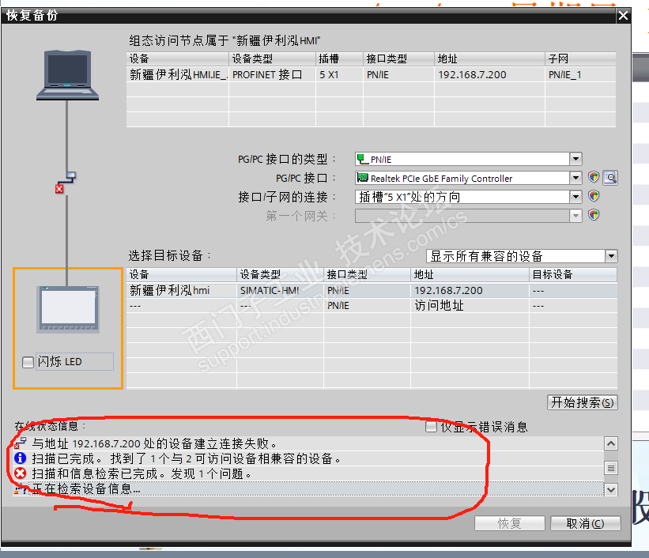Close the 恢复备份 dialog
Screen dimensions: 649x558
pos(623,16)
